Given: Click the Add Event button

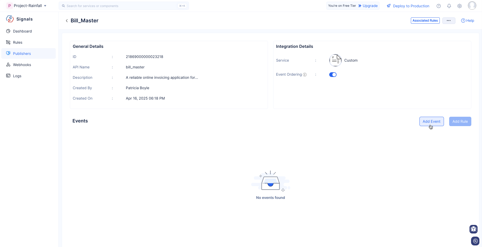Looking at the screenshot, I should coord(431,121).
